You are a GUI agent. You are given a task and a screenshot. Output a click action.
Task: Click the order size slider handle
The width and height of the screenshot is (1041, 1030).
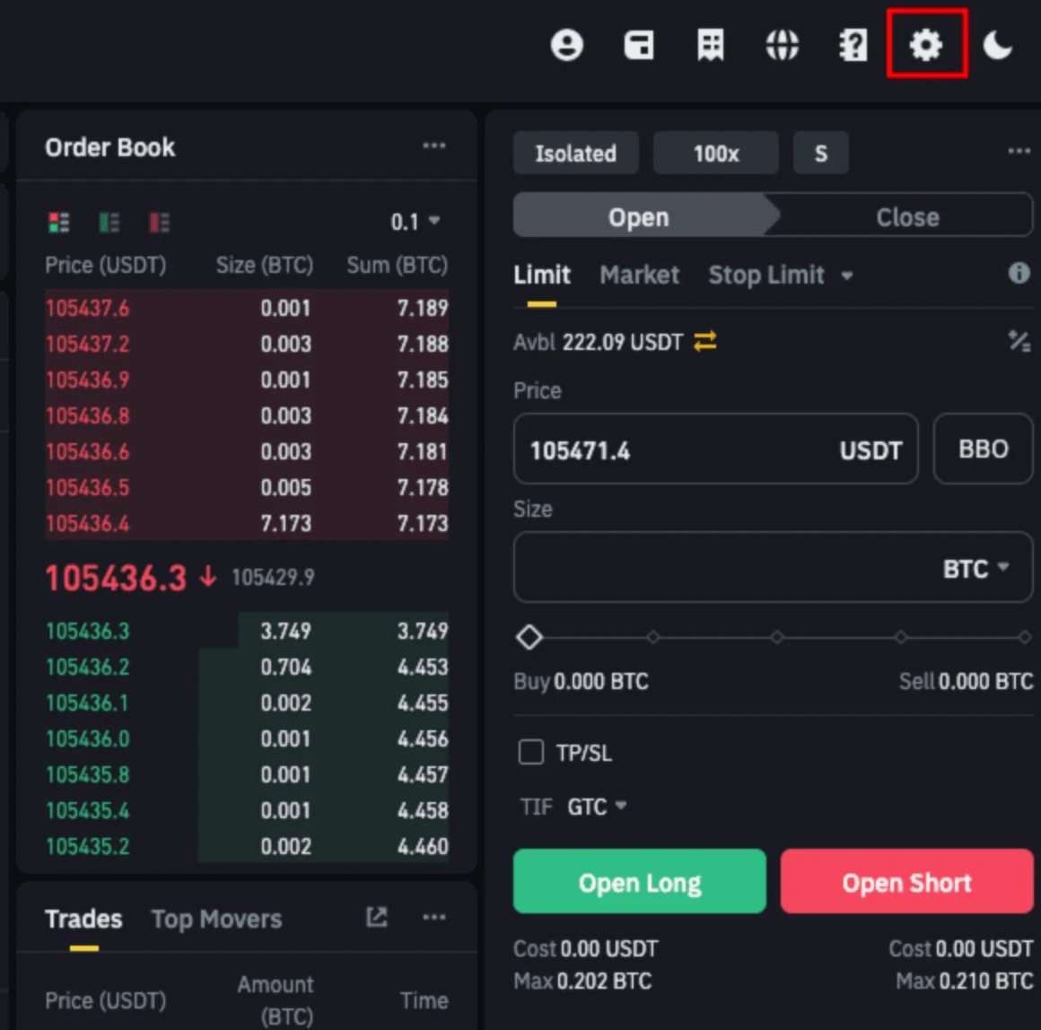[x=529, y=637]
